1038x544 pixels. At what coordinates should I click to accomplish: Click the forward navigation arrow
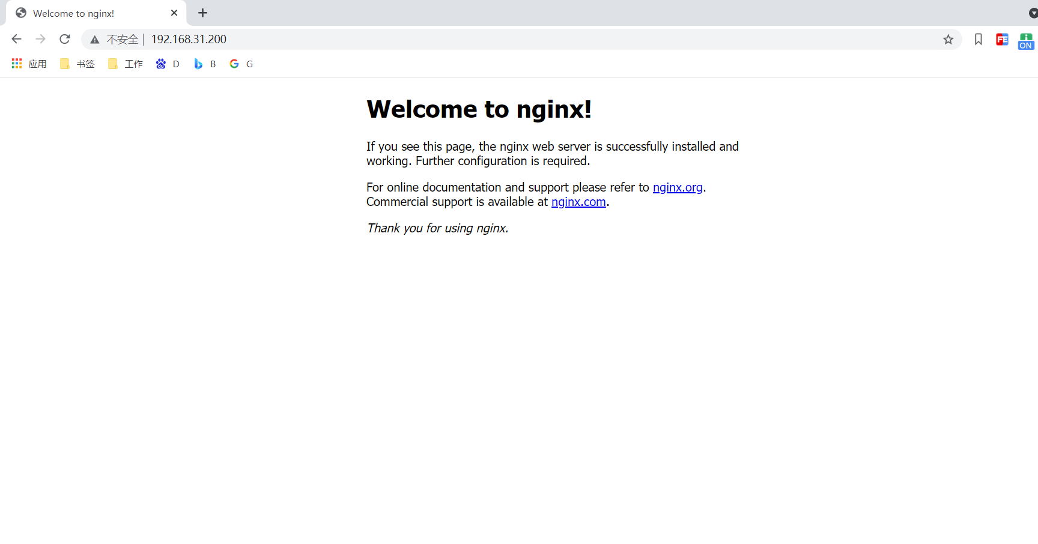pos(40,39)
